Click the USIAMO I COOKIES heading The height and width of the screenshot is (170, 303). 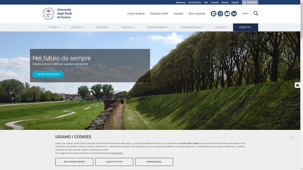tap(73, 137)
